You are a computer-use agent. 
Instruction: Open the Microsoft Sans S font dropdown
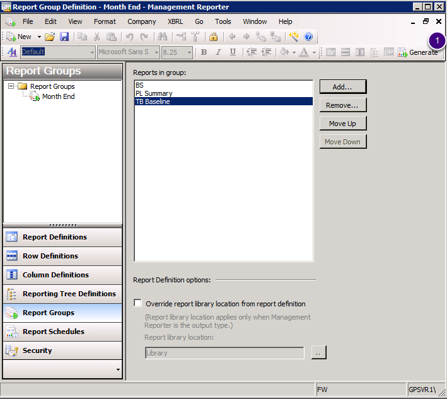click(156, 53)
